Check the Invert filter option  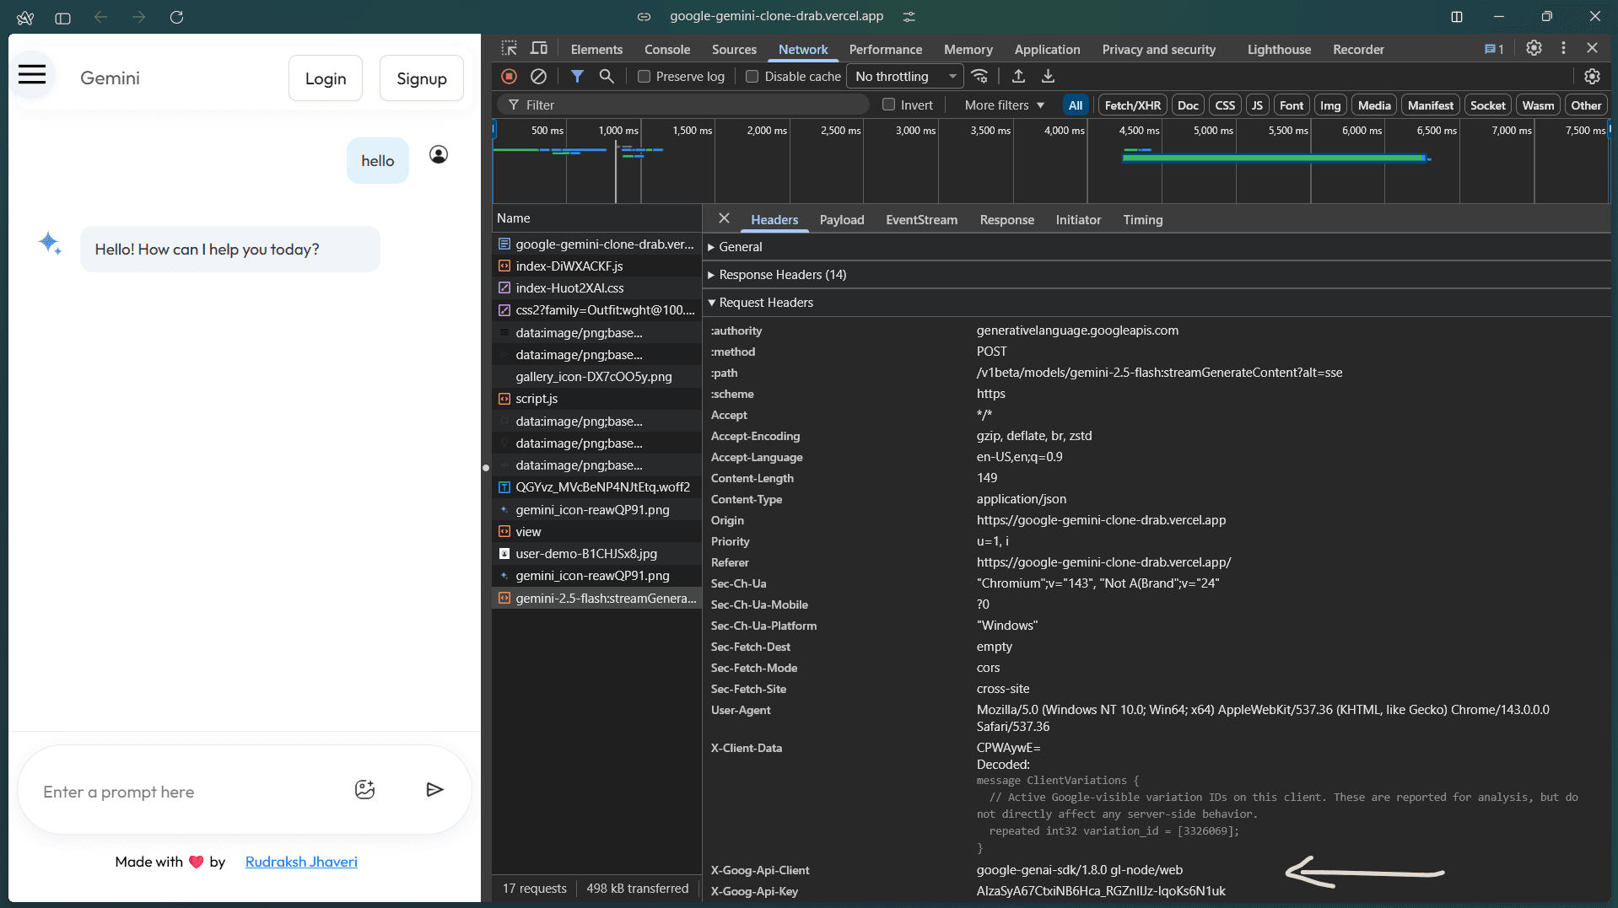[x=890, y=104]
